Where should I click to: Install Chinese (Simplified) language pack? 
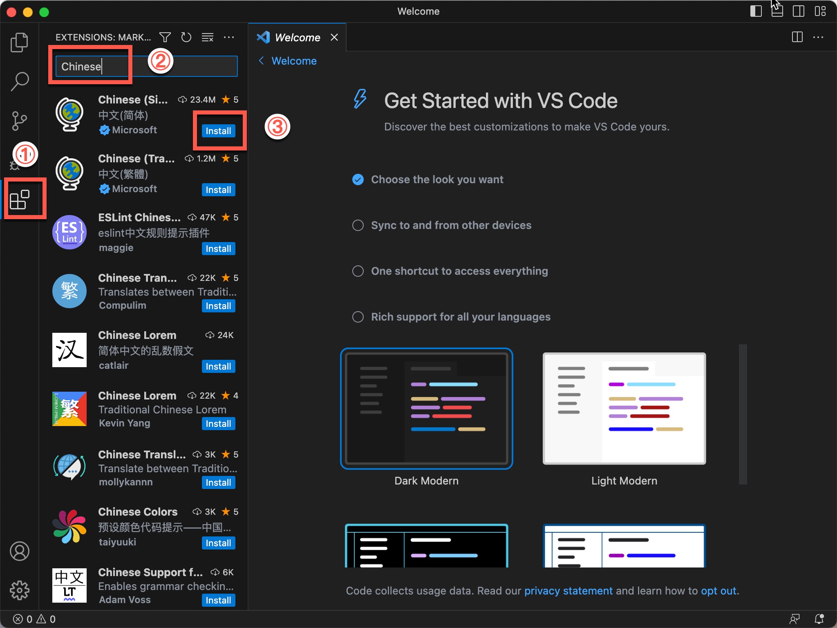coord(218,131)
